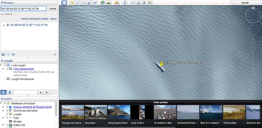Click the coordinates search input field
Screen dimensions: 262x128
23,9
